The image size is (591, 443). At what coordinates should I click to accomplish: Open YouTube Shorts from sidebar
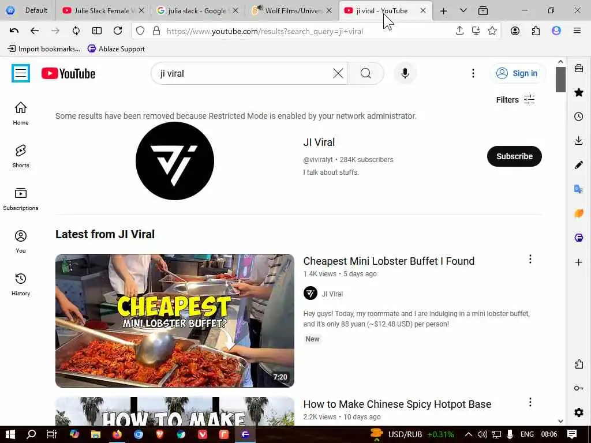pos(20,156)
